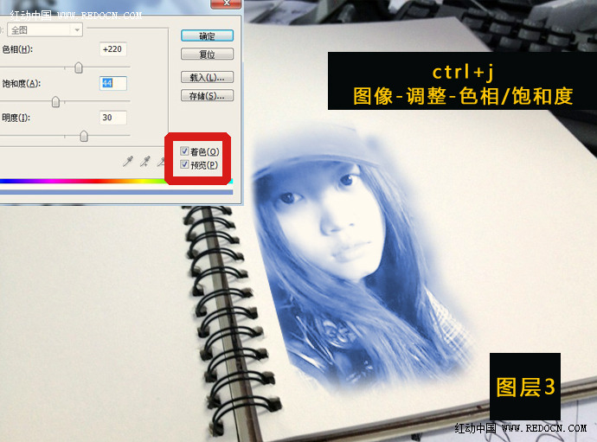Image resolution: width=597 pixels, height=442 pixels.
Task: Toggle the 着色(O) colorize checkbox
Action: click(184, 151)
